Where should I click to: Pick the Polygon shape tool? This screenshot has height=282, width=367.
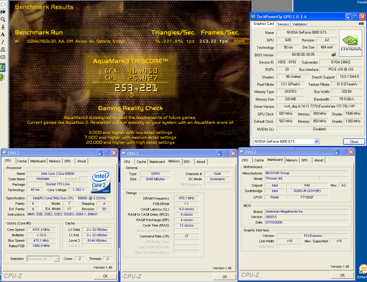click(x=3, y=50)
